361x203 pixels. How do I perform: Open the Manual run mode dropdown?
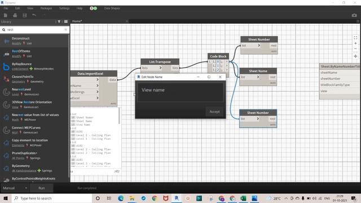point(15,188)
